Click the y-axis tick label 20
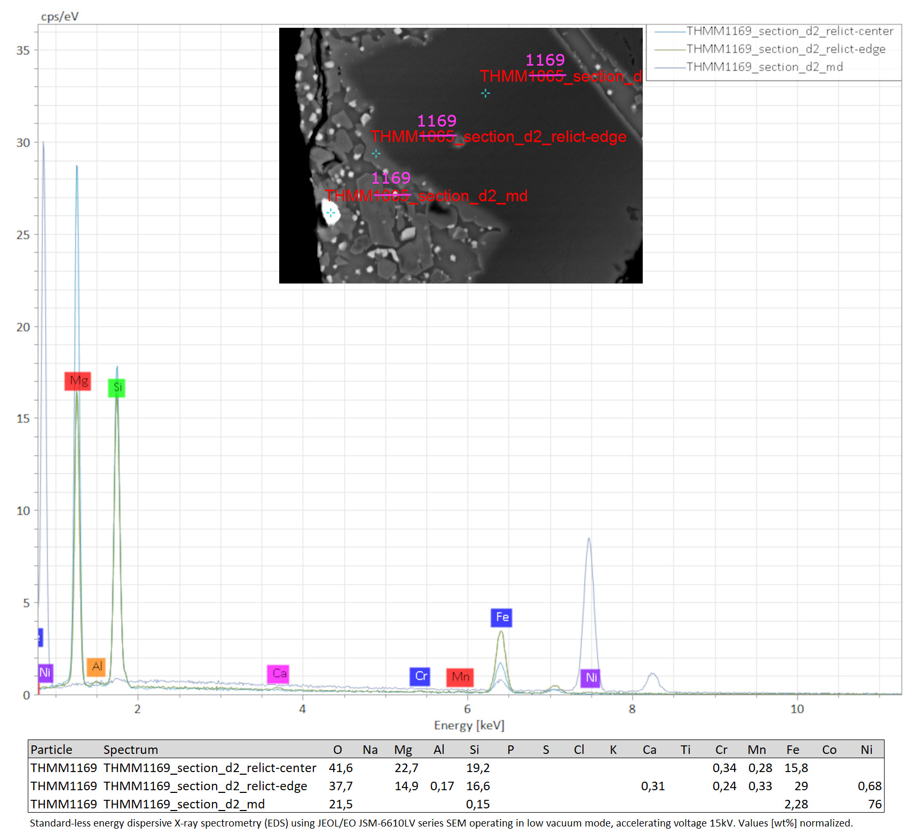The width and height of the screenshot is (915, 834). coord(23,327)
